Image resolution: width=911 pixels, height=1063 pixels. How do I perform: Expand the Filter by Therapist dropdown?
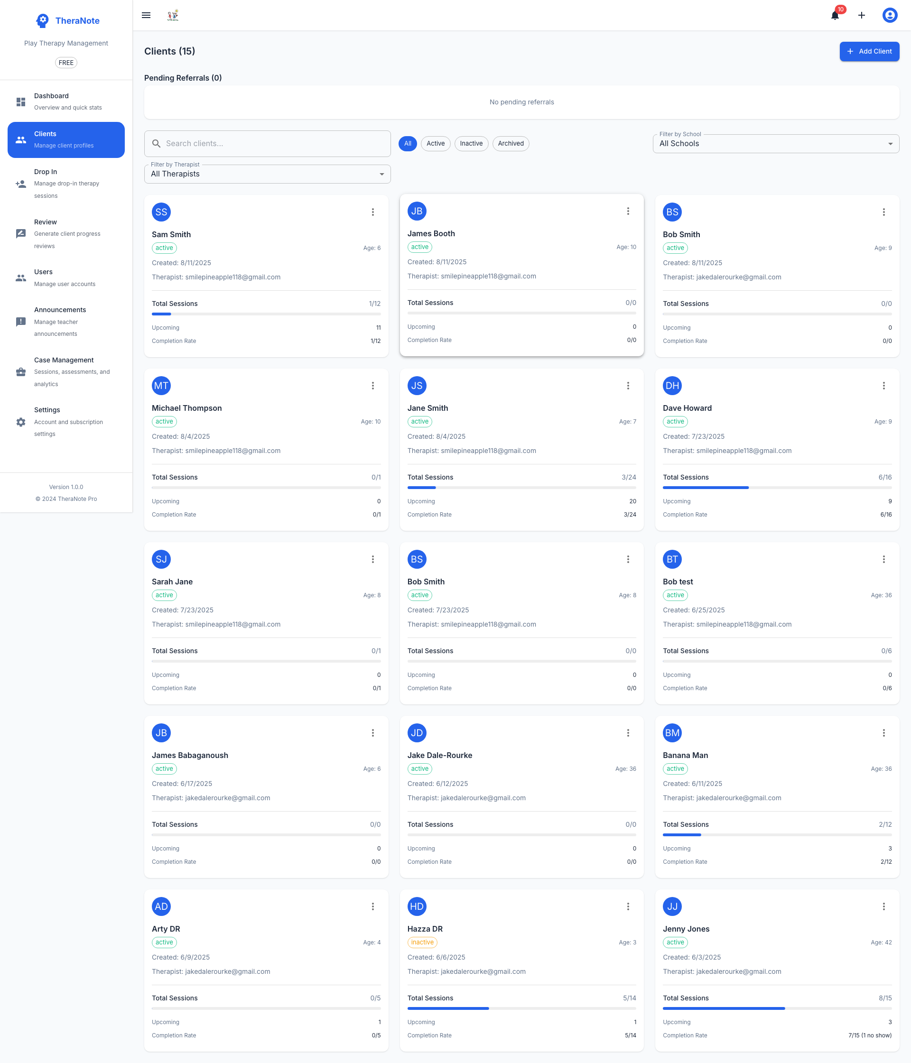(267, 174)
